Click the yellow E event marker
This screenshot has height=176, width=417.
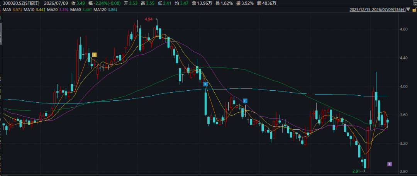point(94,55)
